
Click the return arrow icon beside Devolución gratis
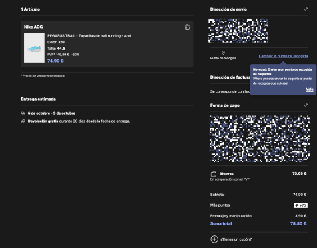pyautogui.click(x=23, y=121)
